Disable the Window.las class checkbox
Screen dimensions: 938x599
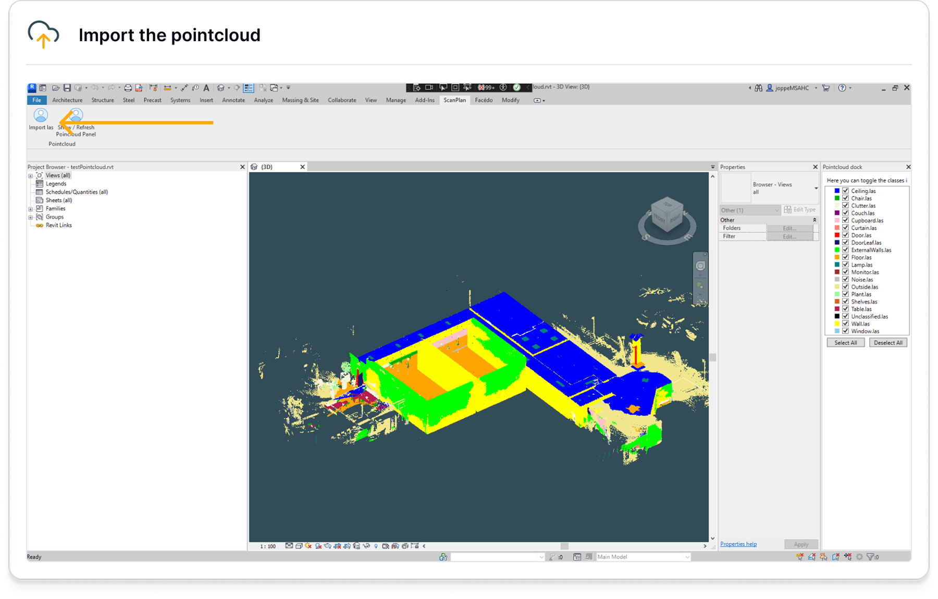point(845,331)
